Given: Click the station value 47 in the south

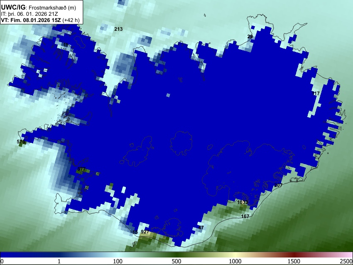Looking at the screenshot, I should coord(201,228).
